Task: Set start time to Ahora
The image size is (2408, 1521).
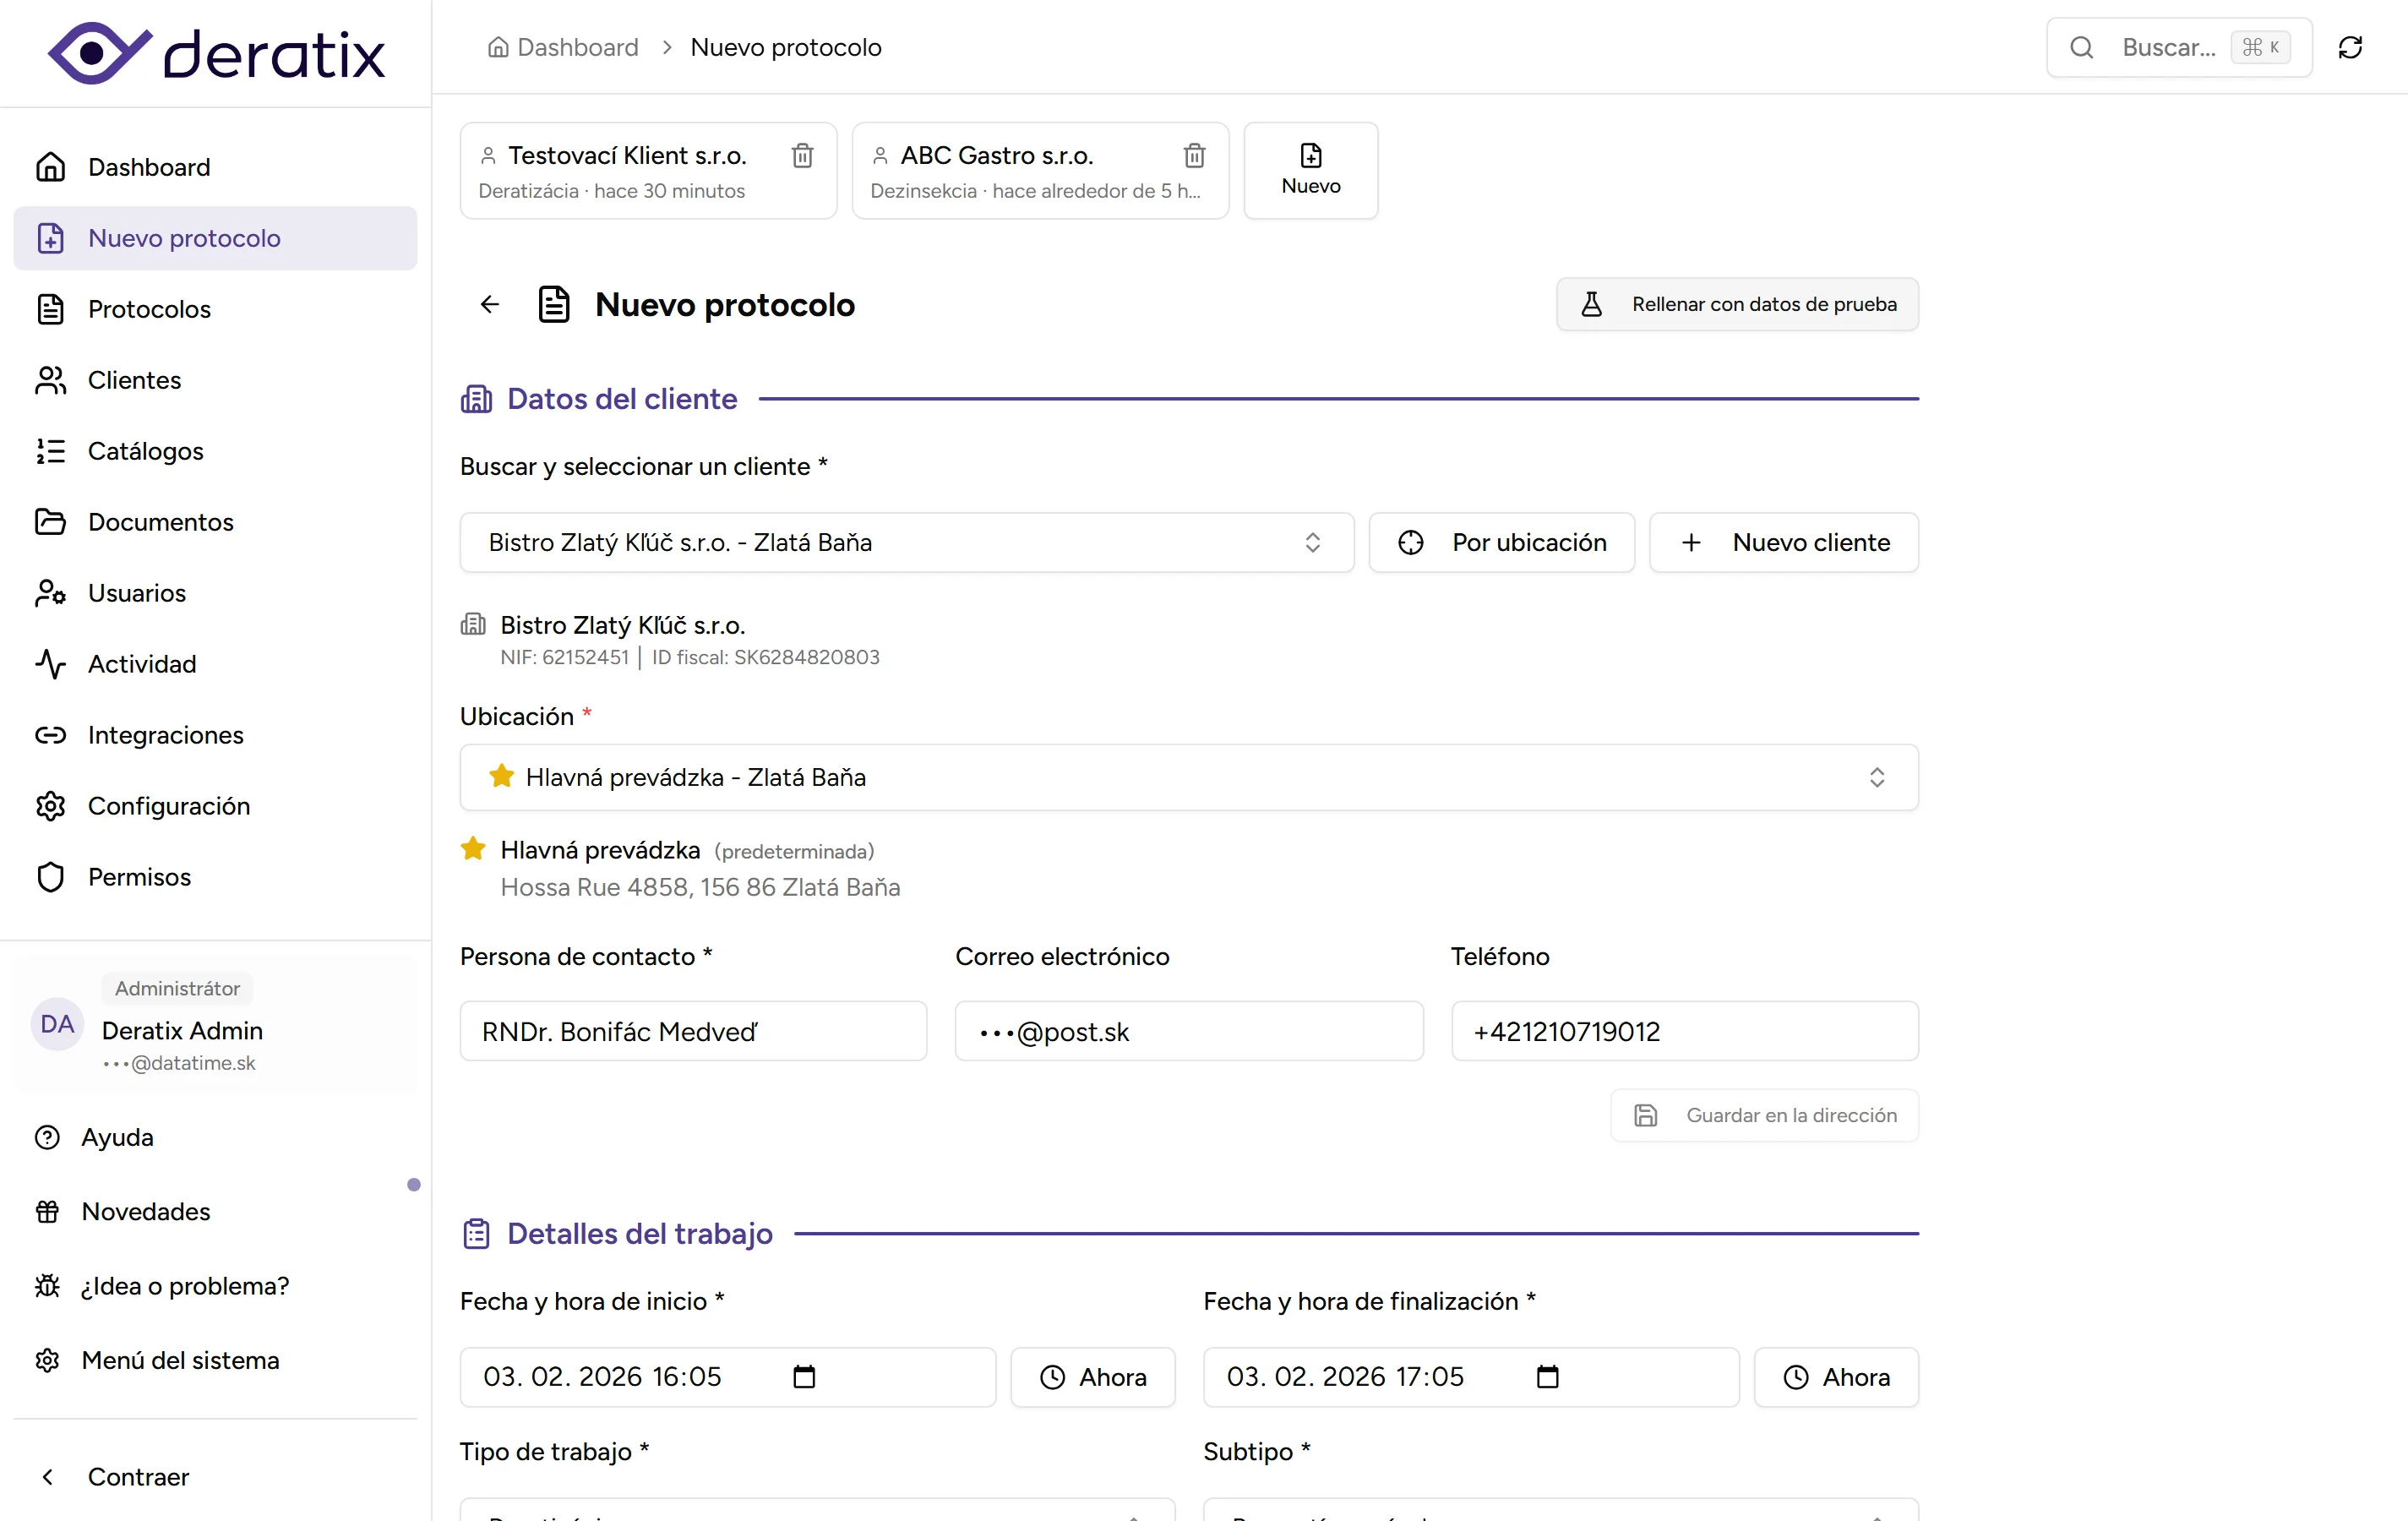Action: point(1093,1377)
